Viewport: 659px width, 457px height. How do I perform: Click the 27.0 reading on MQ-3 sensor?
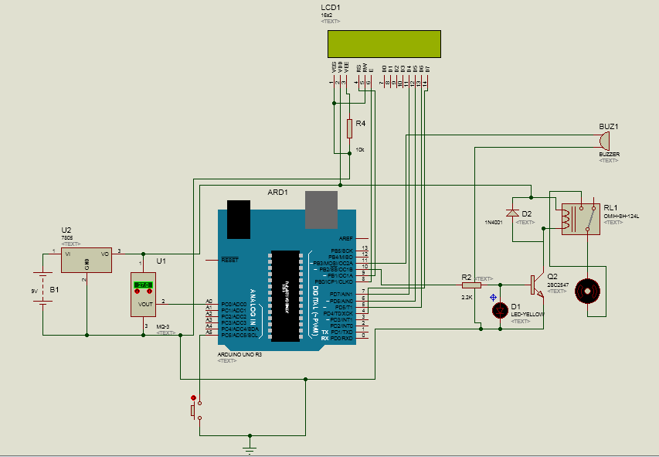(x=143, y=285)
